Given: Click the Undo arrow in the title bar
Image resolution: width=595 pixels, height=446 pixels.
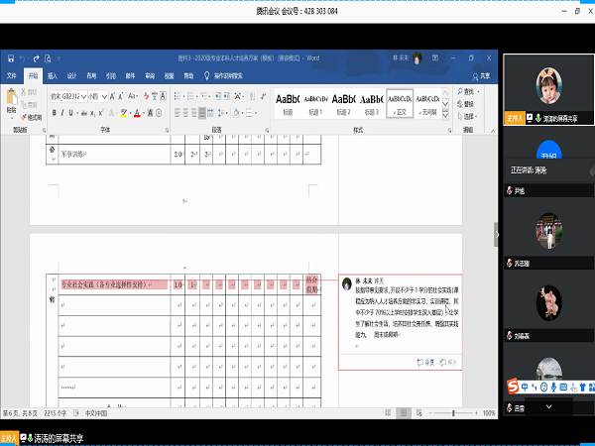Looking at the screenshot, I should (22, 57).
